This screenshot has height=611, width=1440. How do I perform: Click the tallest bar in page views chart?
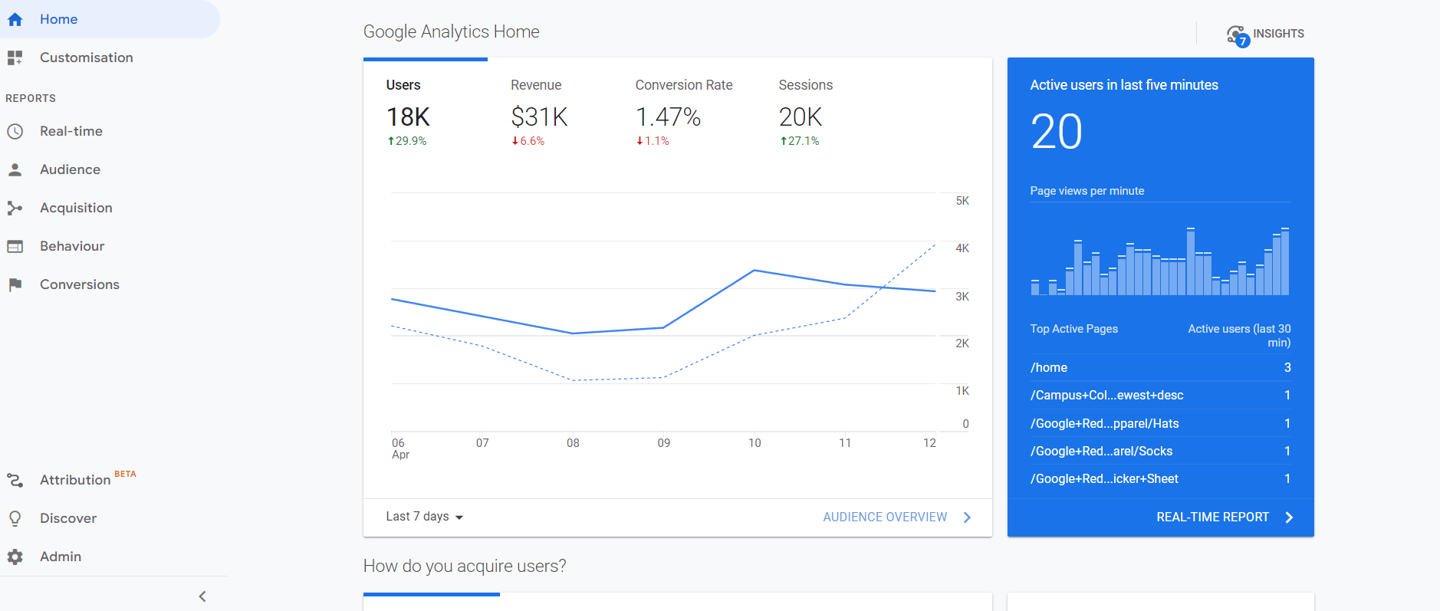coord(1191,261)
